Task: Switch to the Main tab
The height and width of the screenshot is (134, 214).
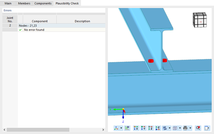Action: (8, 3)
